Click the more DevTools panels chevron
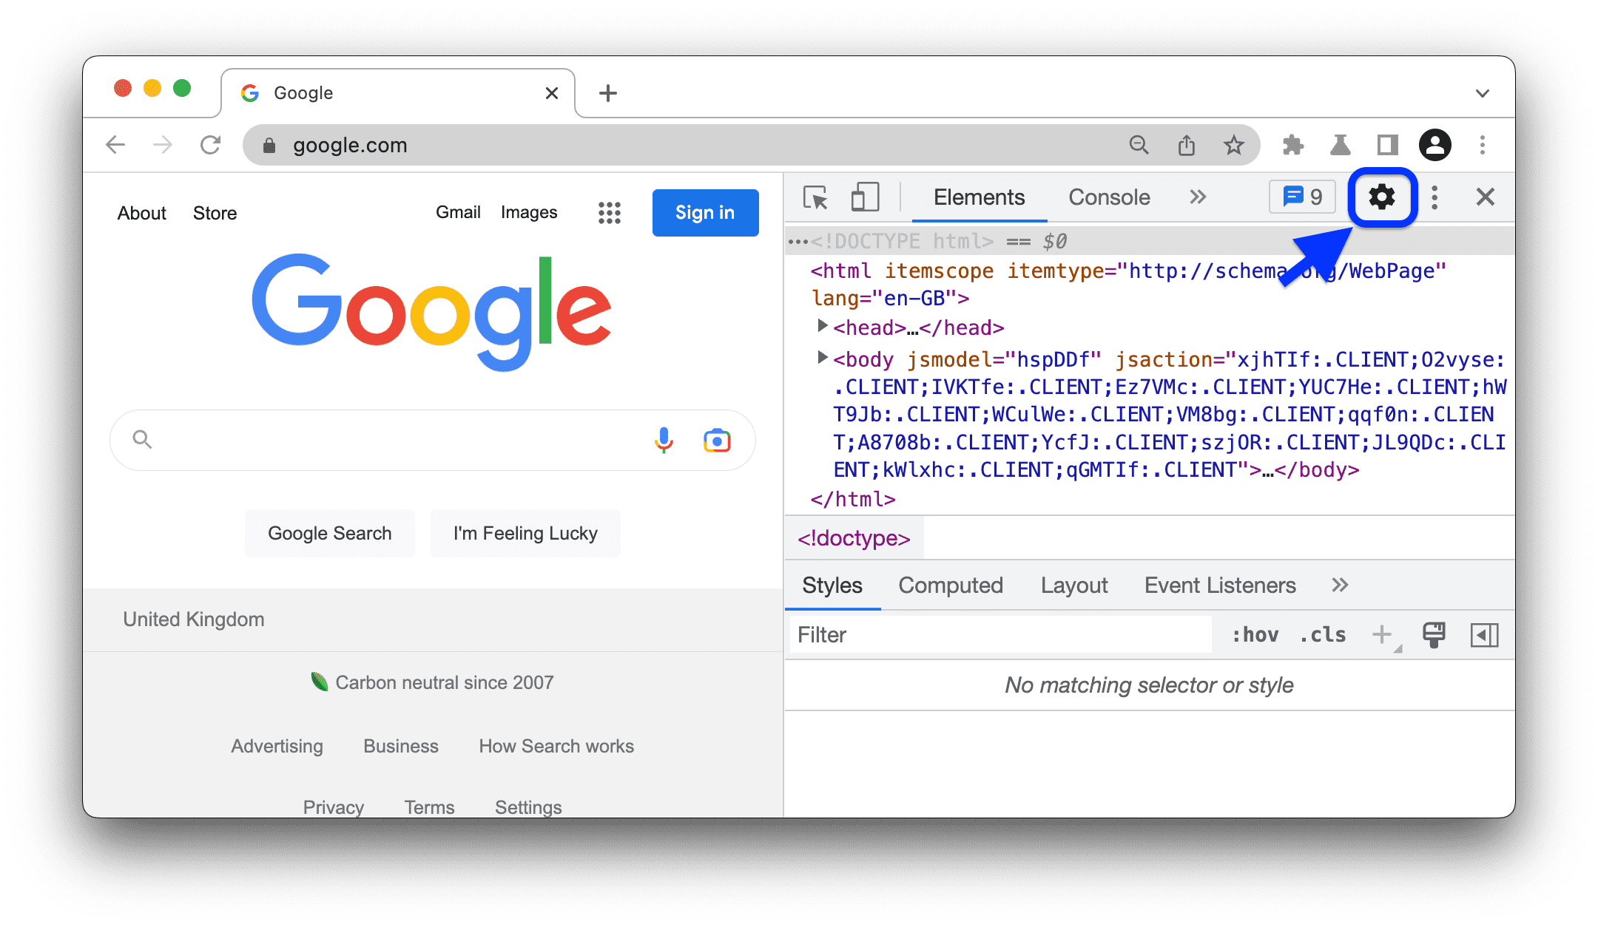Screen dimensions: 1598x927 [1196, 199]
